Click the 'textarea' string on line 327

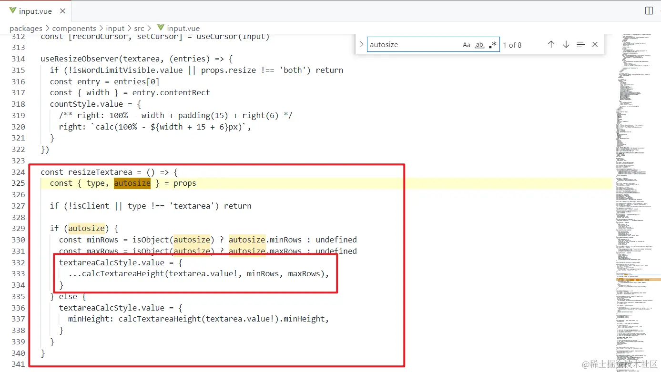pyautogui.click(x=192, y=206)
